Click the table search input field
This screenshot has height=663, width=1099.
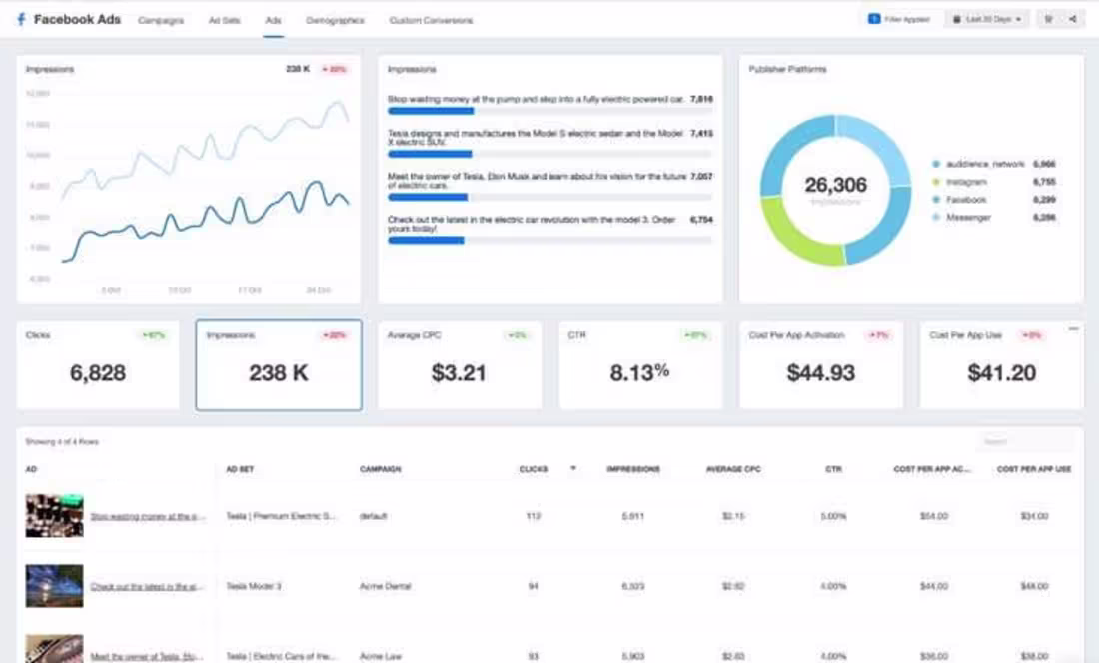1025,441
